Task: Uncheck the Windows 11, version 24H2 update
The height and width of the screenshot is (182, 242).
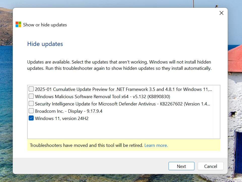Action: (31, 118)
